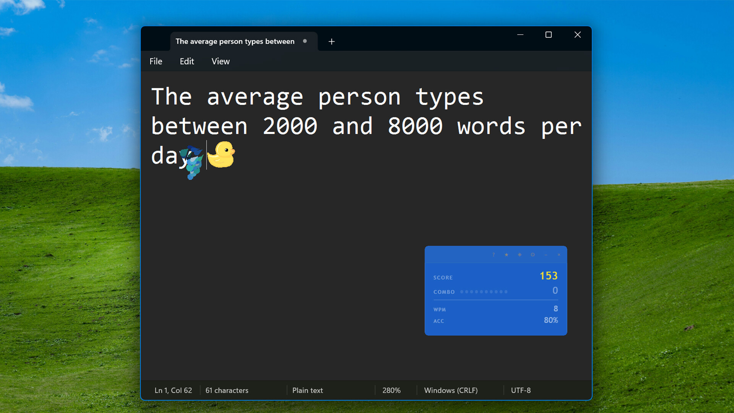Click the rubber duck emoji in the text
734x413 pixels.
point(221,154)
